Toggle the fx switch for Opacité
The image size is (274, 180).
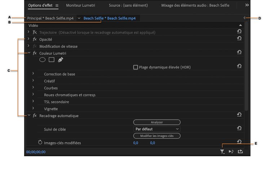click(x=35, y=39)
